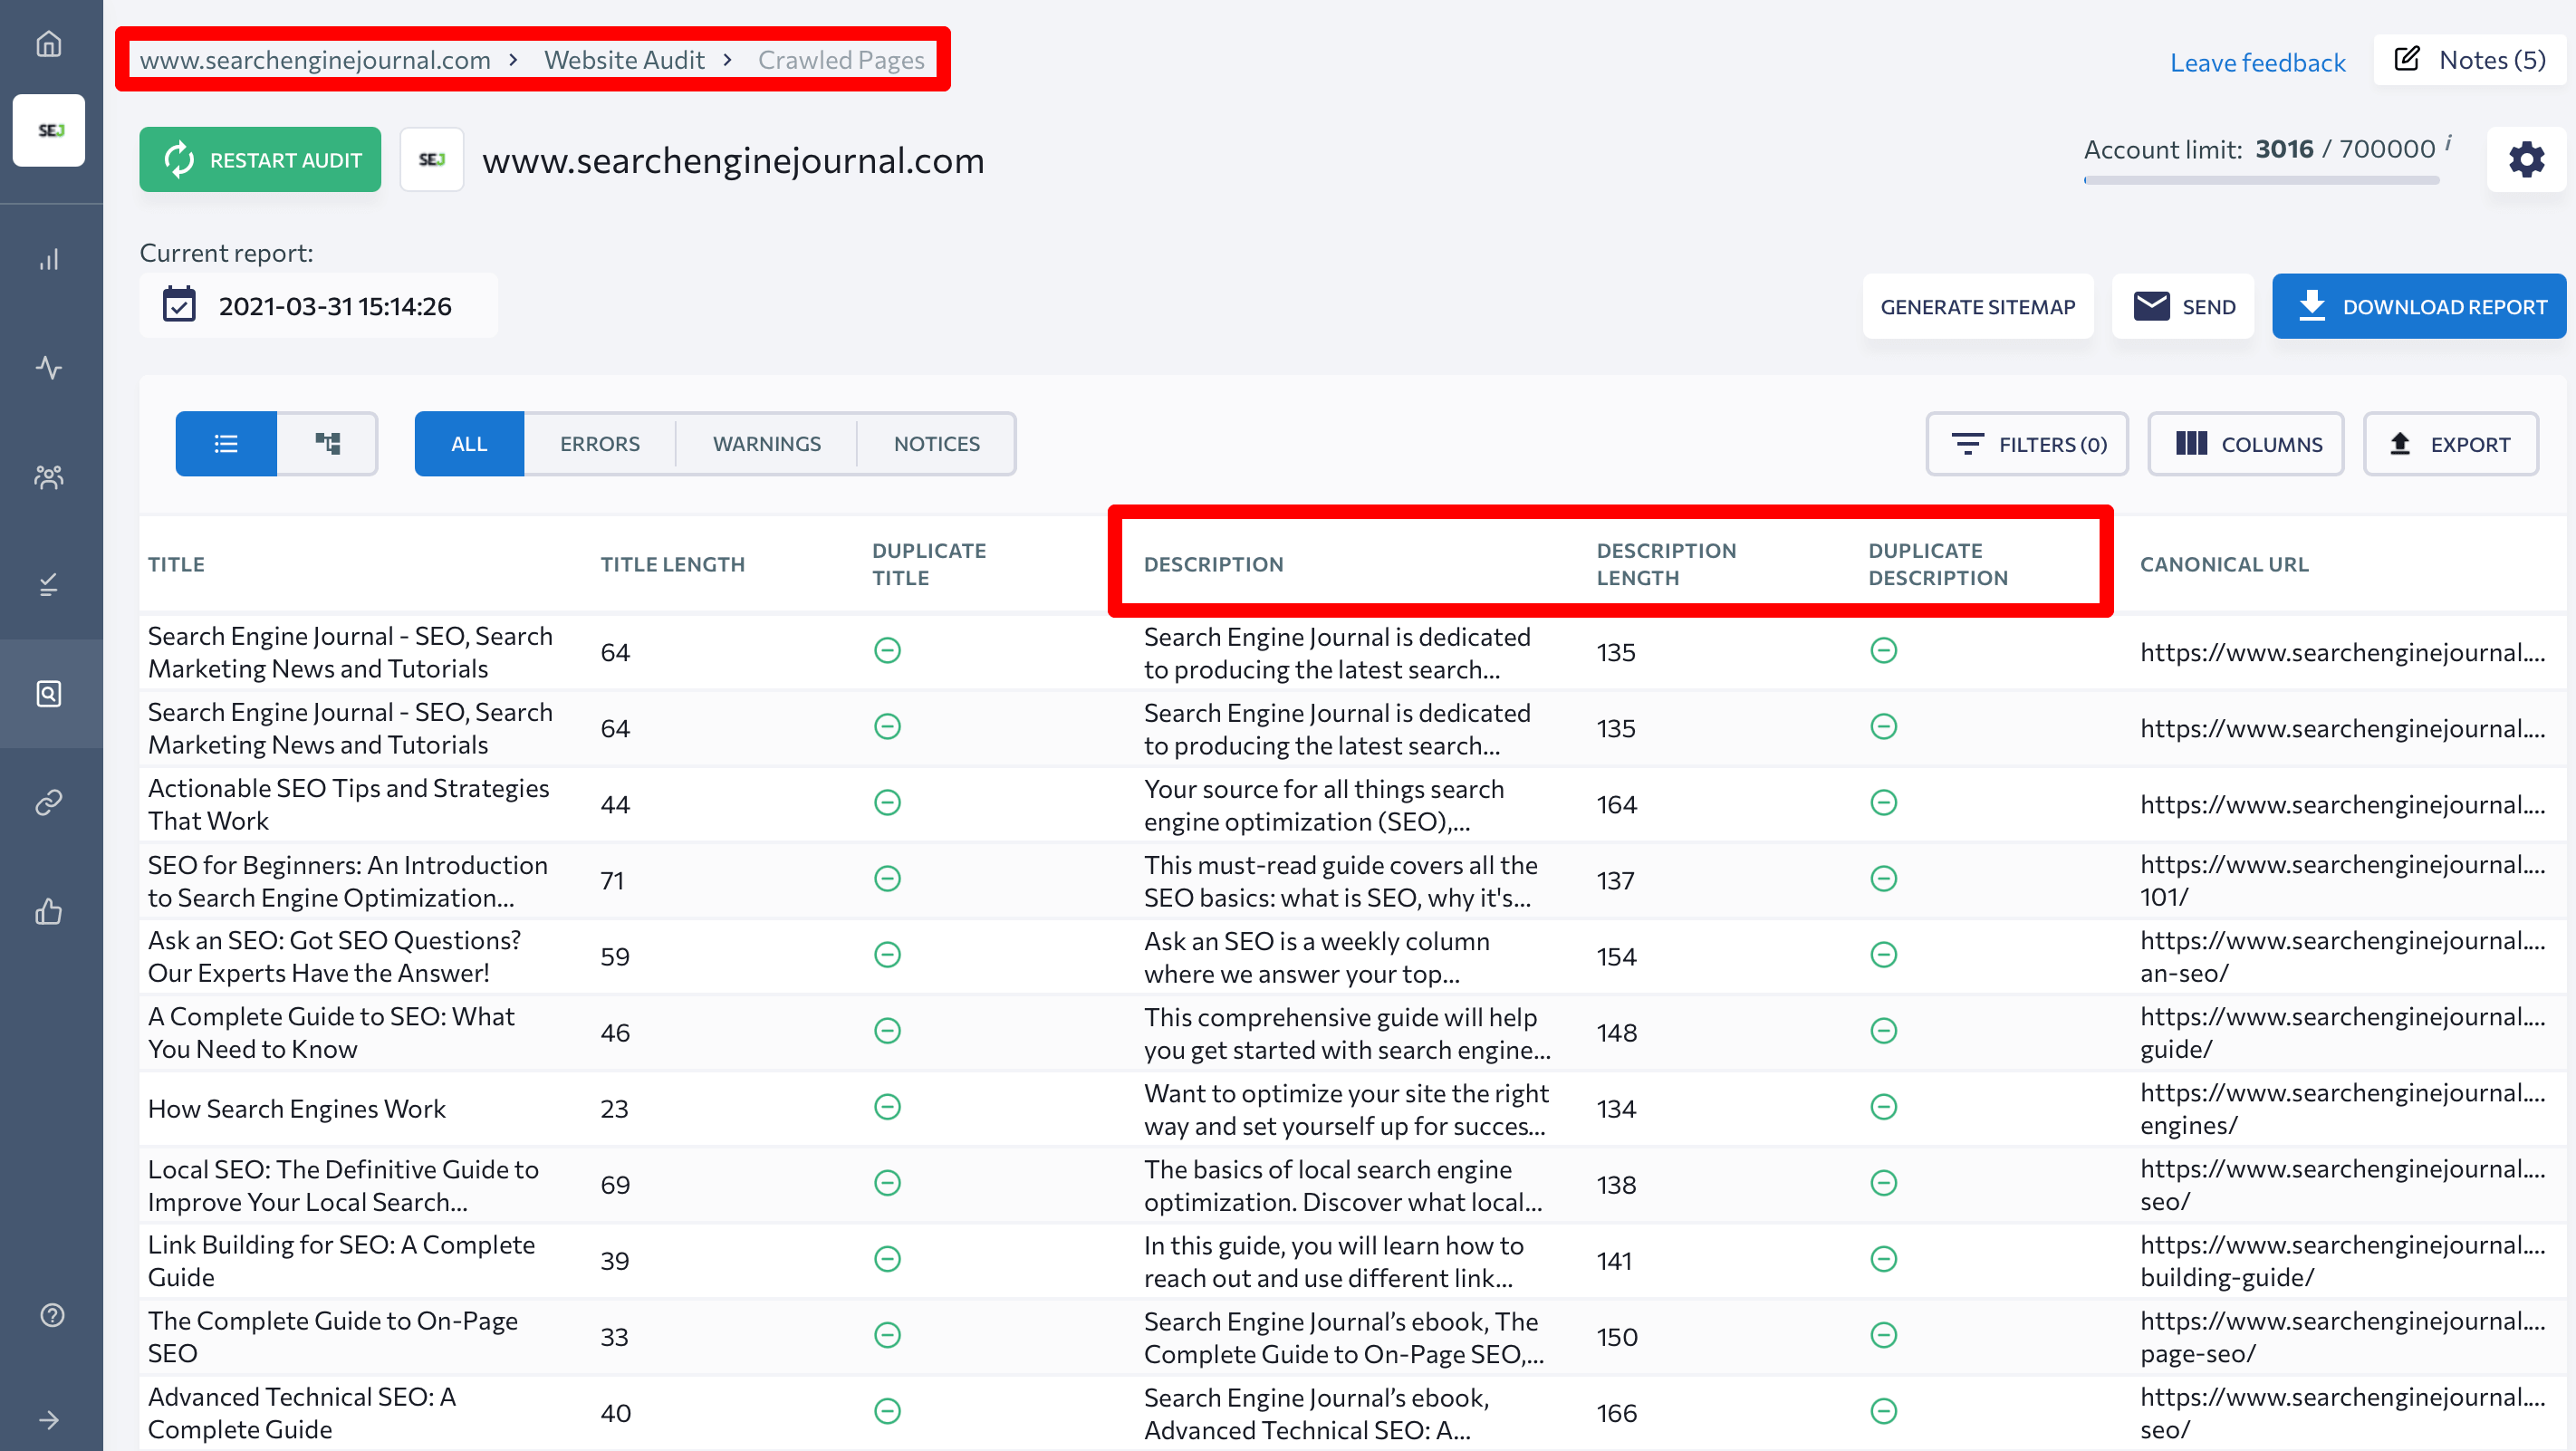Click Crawled Pages in the breadcrumb

tap(841, 60)
